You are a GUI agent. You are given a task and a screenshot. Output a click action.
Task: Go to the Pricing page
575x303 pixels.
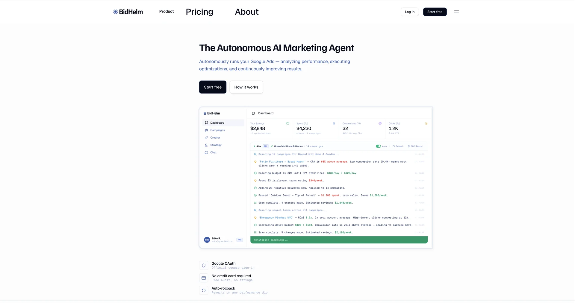coord(199,12)
